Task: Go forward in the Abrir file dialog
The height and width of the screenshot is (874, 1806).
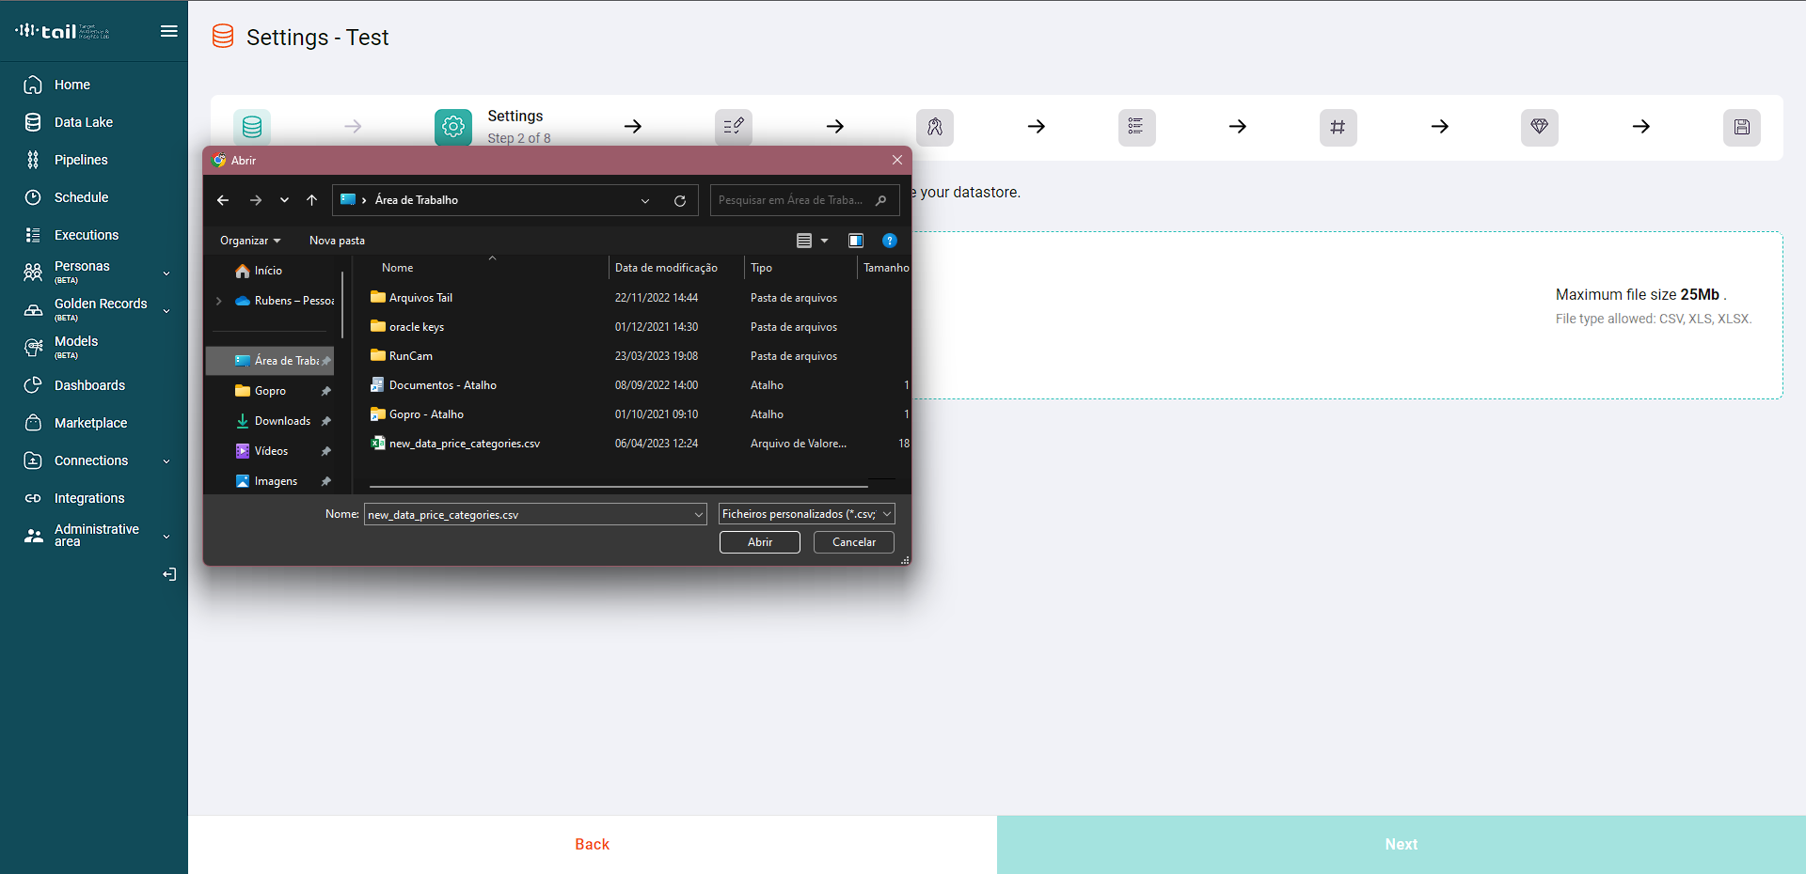Action: (256, 200)
